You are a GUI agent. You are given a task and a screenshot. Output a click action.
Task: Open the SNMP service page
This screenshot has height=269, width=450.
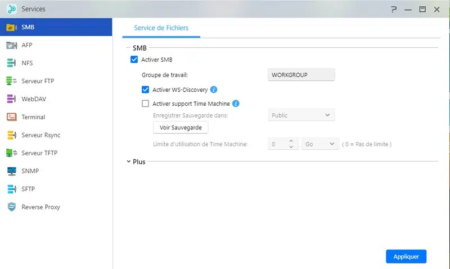(56, 171)
